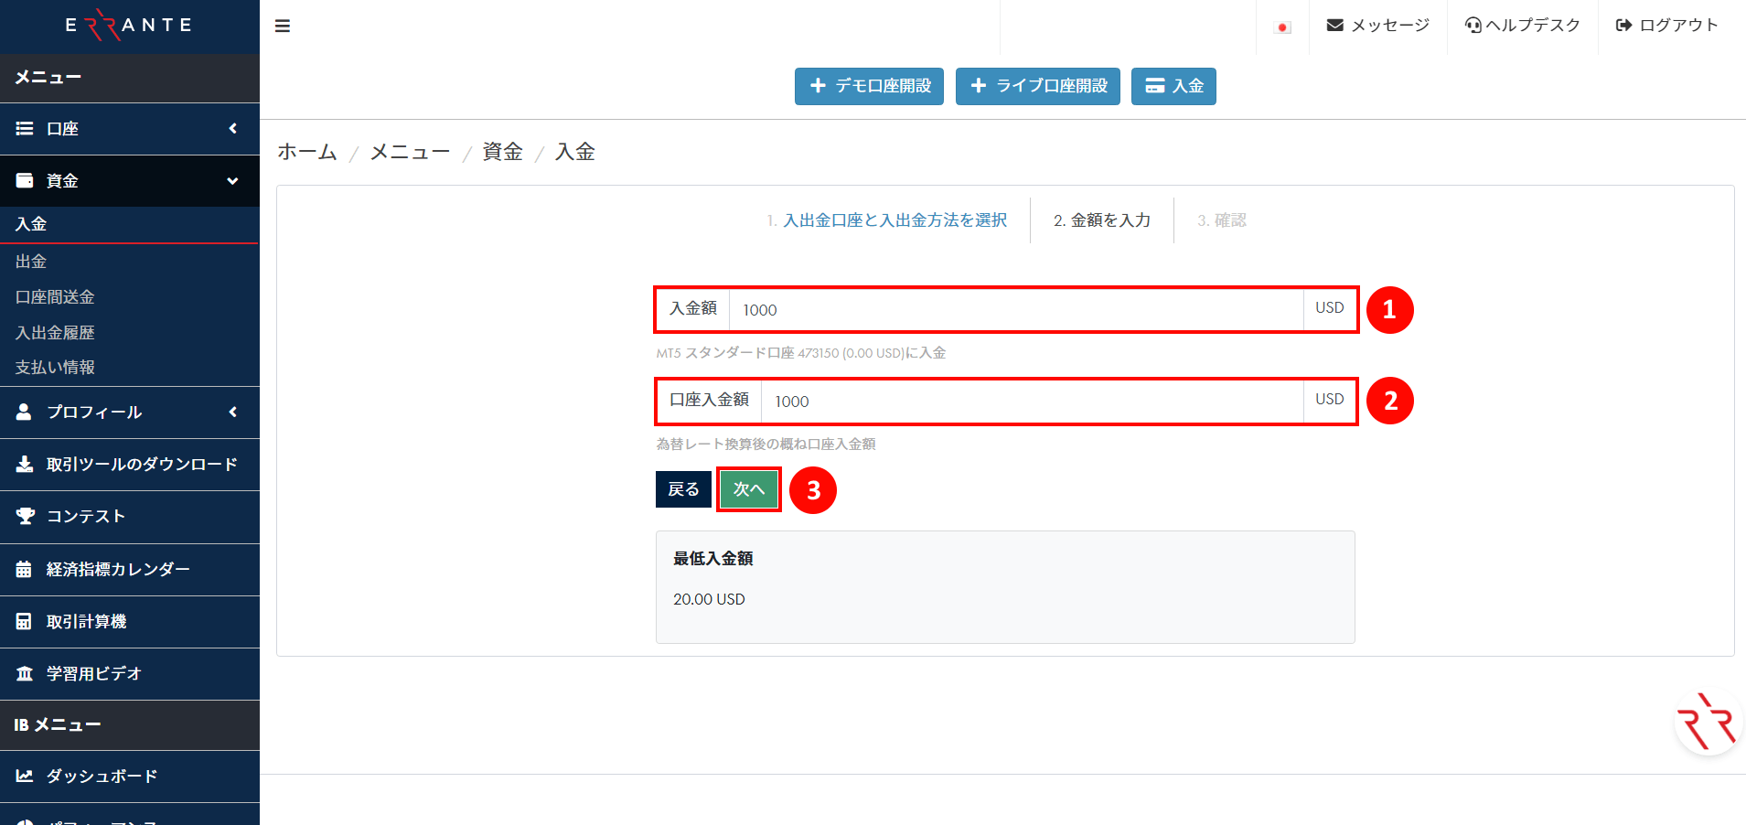Click the ERRANTE logo in the sidebar
This screenshot has width=1746, height=825.
(x=129, y=26)
